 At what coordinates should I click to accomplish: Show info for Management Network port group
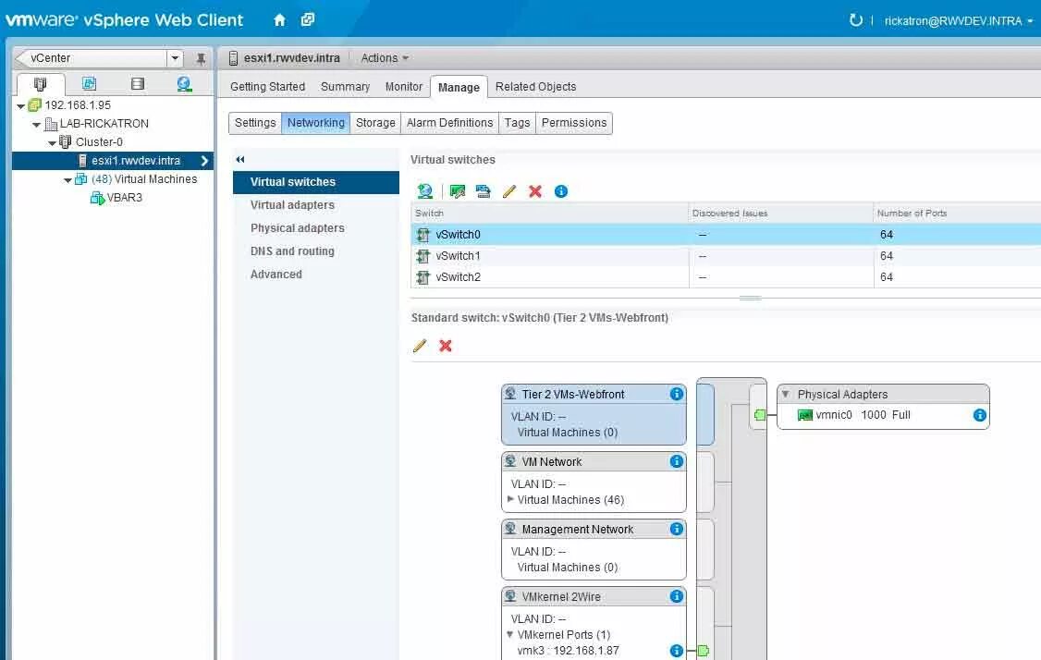click(x=677, y=529)
